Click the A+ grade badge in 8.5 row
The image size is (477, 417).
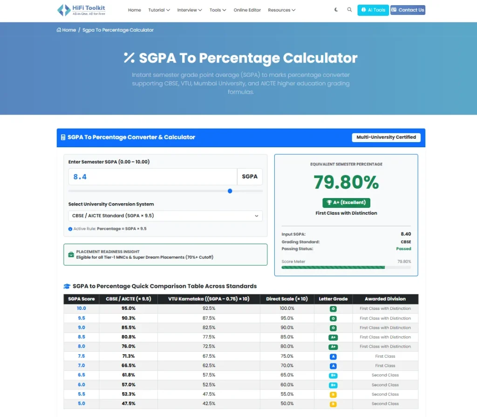coord(333,337)
